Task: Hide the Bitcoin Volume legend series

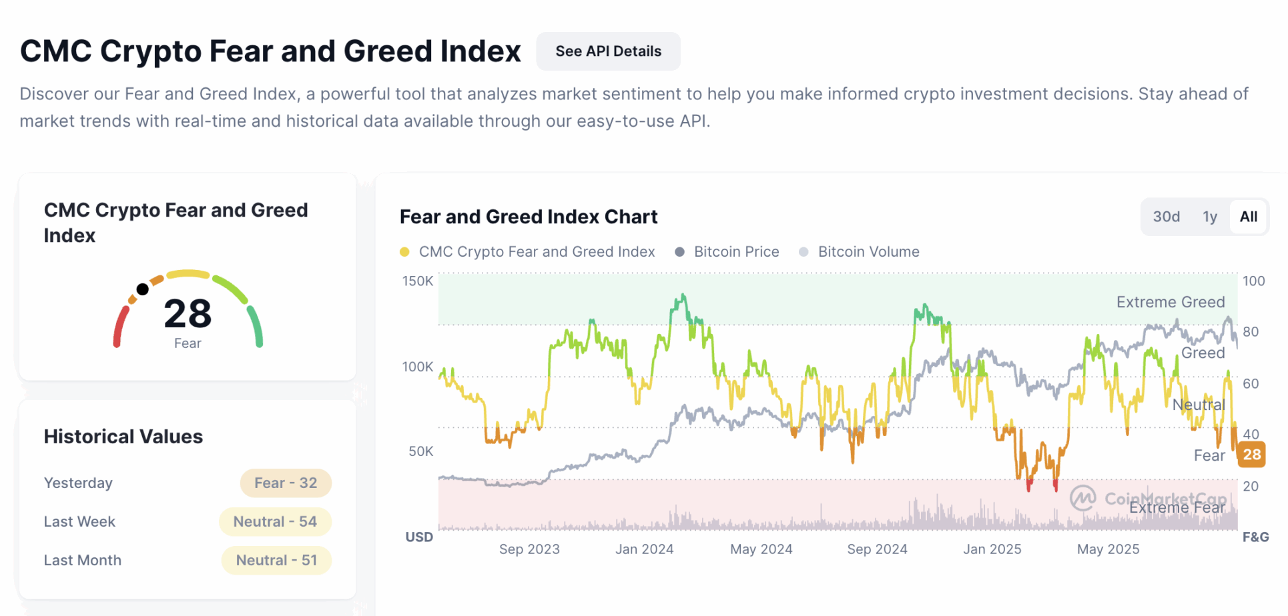Action: pos(868,252)
